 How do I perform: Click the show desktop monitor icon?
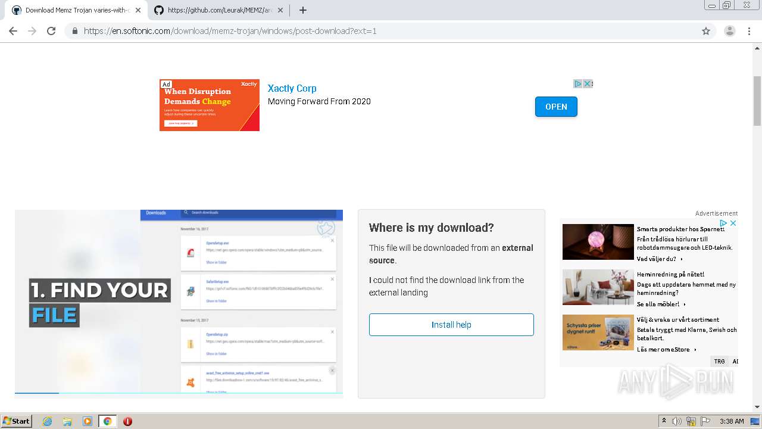(x=755, y=421)
